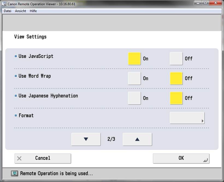Click the remote operation monitor status icon
Image resolution: width=224 pixels, height=182 pixels.
click(14, 173)
